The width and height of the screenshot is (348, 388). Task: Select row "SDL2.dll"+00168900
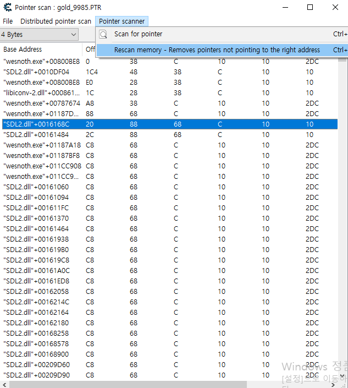tap(170, 354)
